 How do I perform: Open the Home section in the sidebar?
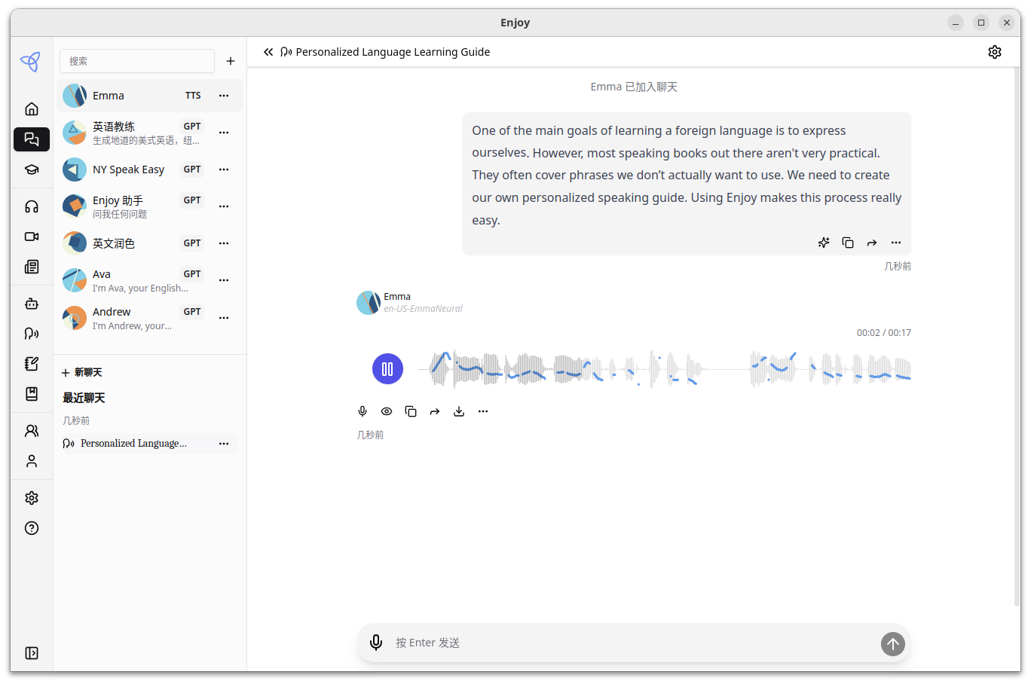point(31,108)
